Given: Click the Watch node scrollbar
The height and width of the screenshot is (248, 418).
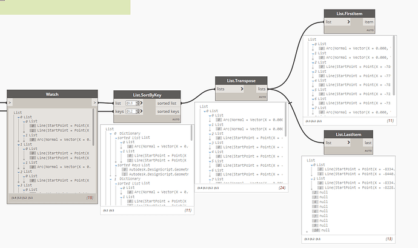Looking at the screenshot, I should click(93, 127).
